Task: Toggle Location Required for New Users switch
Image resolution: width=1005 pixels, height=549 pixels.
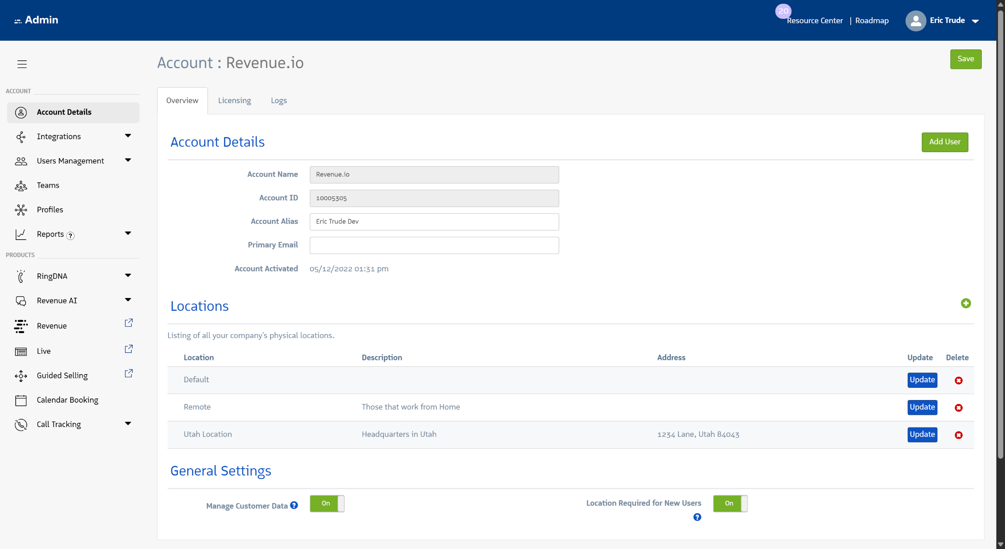Action: [730, 504]
